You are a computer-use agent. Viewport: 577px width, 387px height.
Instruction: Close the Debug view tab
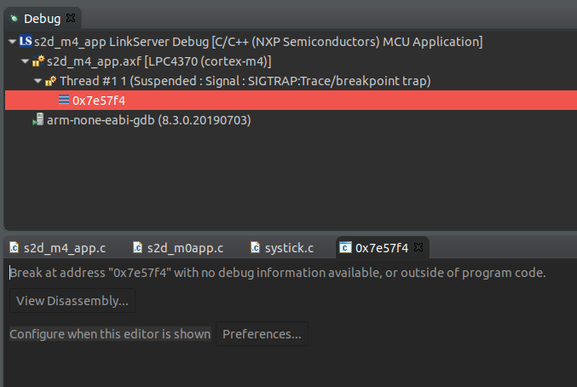71,18
